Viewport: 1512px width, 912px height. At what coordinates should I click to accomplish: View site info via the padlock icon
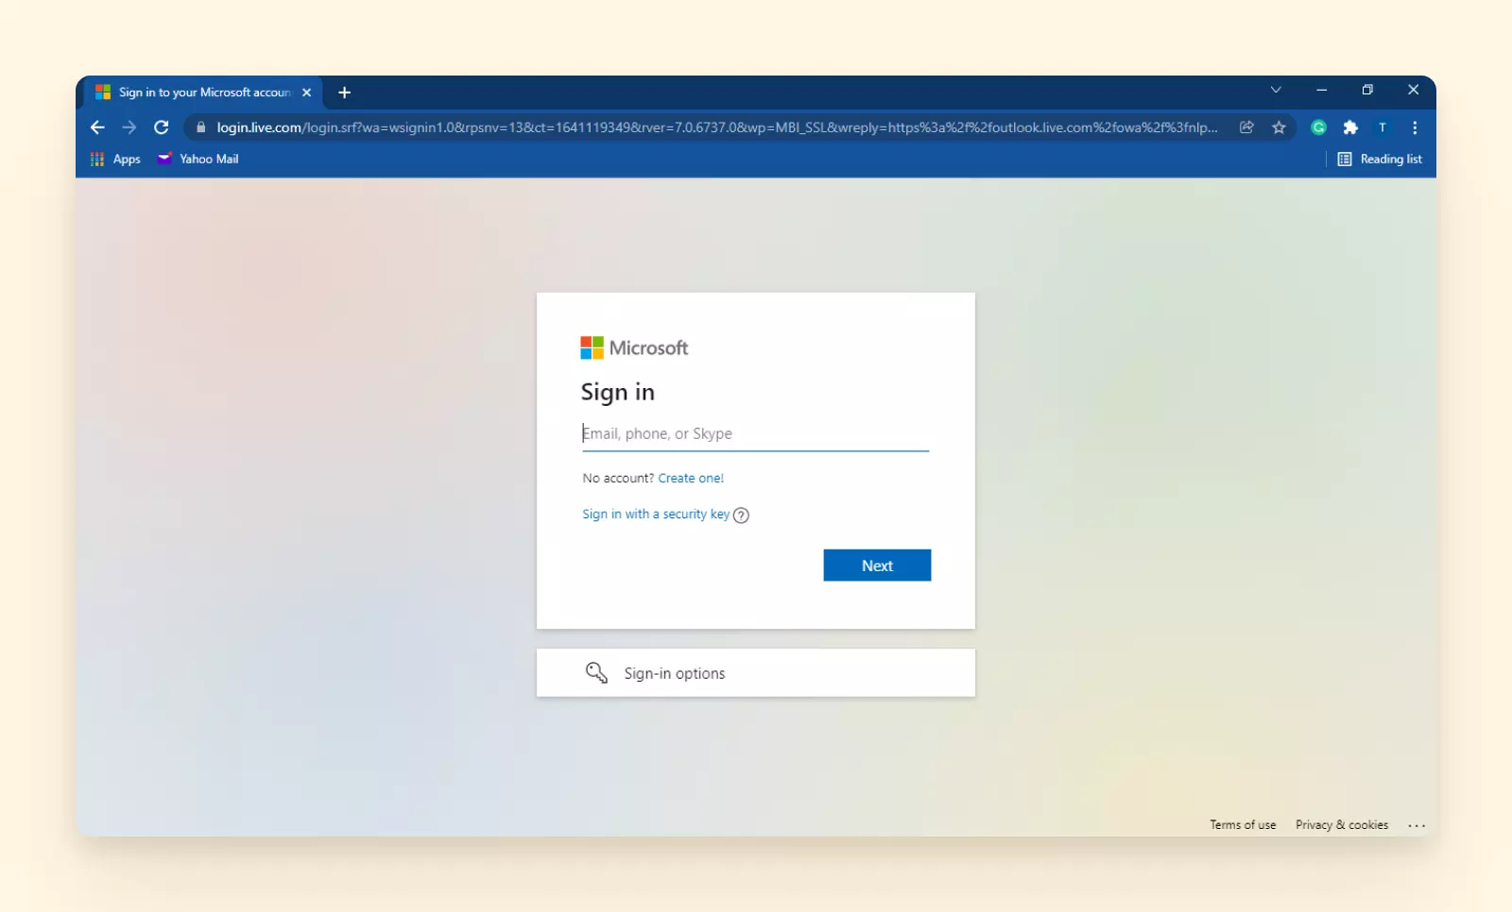click(x=200, y=127)
